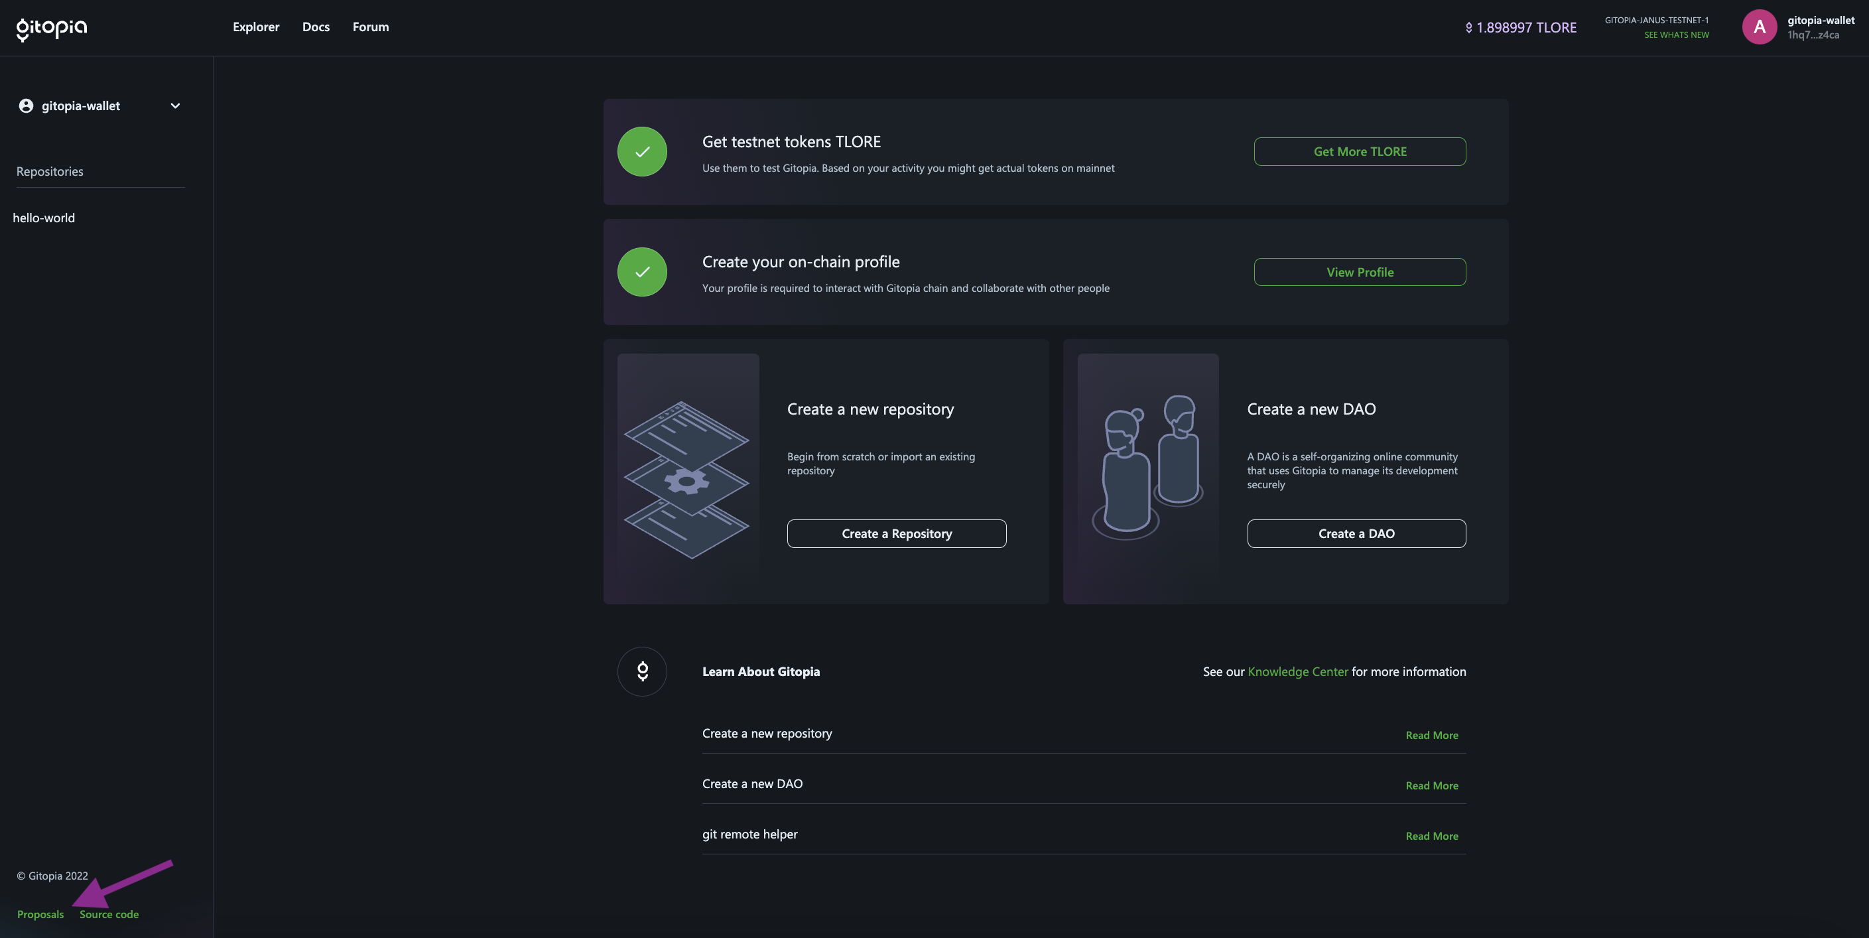Click the Learn About Gitopia circular icon

(x=642, y=672)
